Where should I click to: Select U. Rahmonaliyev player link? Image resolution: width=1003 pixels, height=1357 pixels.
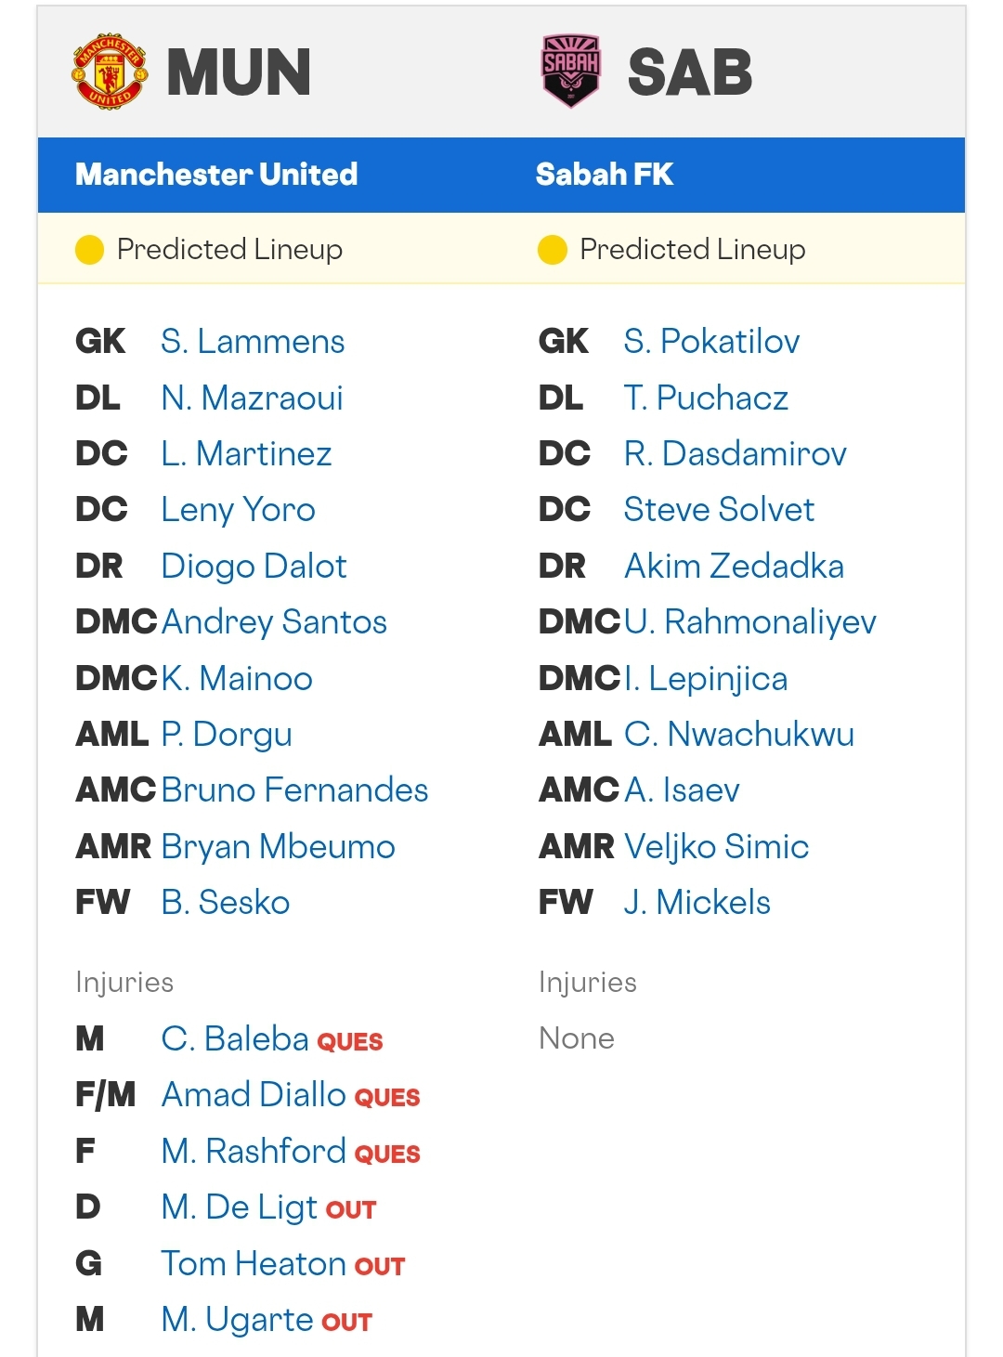(750, 622)
